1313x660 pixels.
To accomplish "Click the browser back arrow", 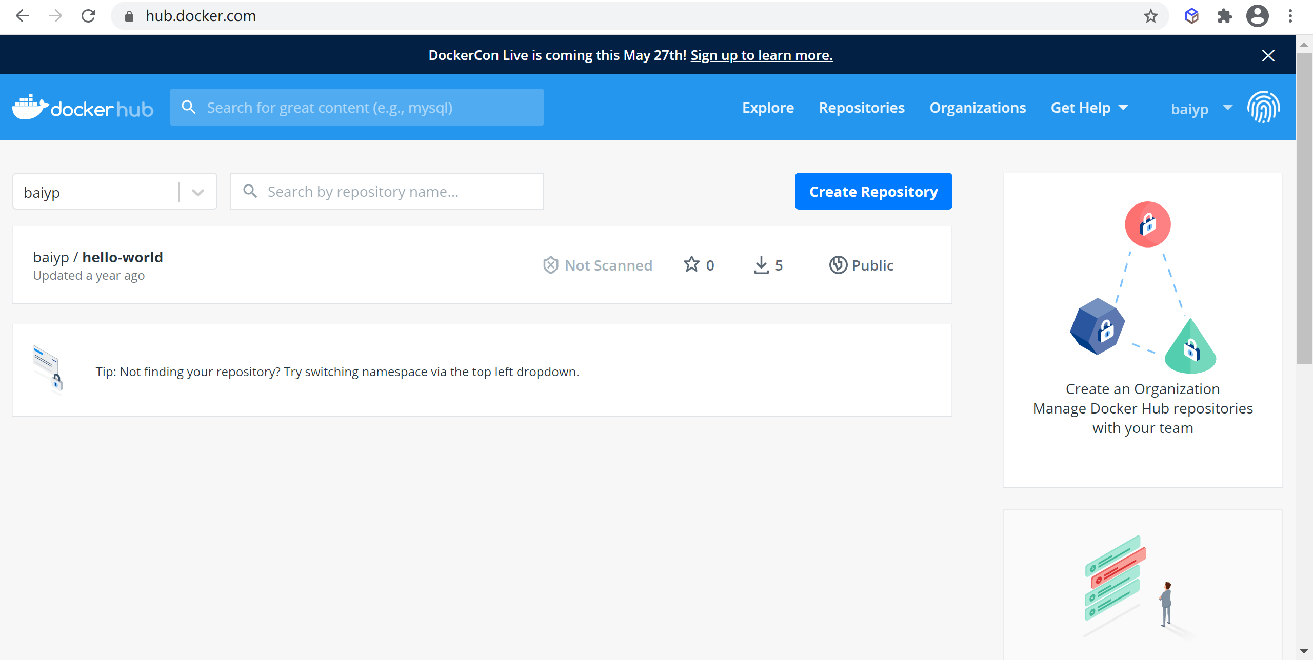I will pyautogui.click(x=23, y=16).
